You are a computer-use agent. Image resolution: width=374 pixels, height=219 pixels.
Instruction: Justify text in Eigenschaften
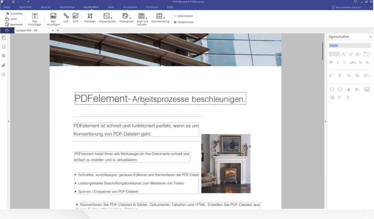click(357, 76)
